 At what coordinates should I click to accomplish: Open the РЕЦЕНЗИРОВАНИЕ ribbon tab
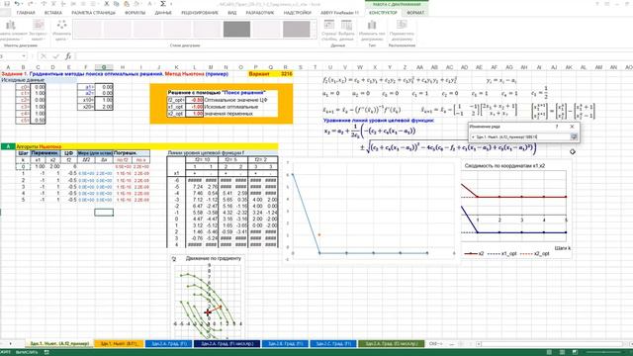click(x=200, y=13)
